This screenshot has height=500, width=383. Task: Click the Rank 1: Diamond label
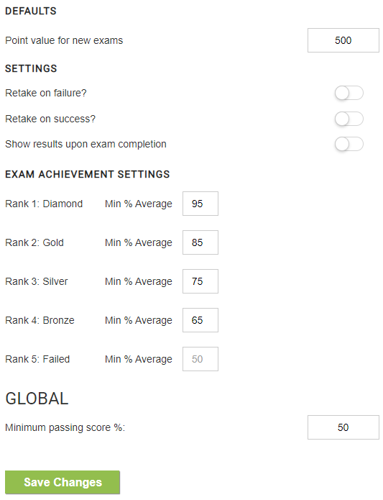click(x=44, y=204)
